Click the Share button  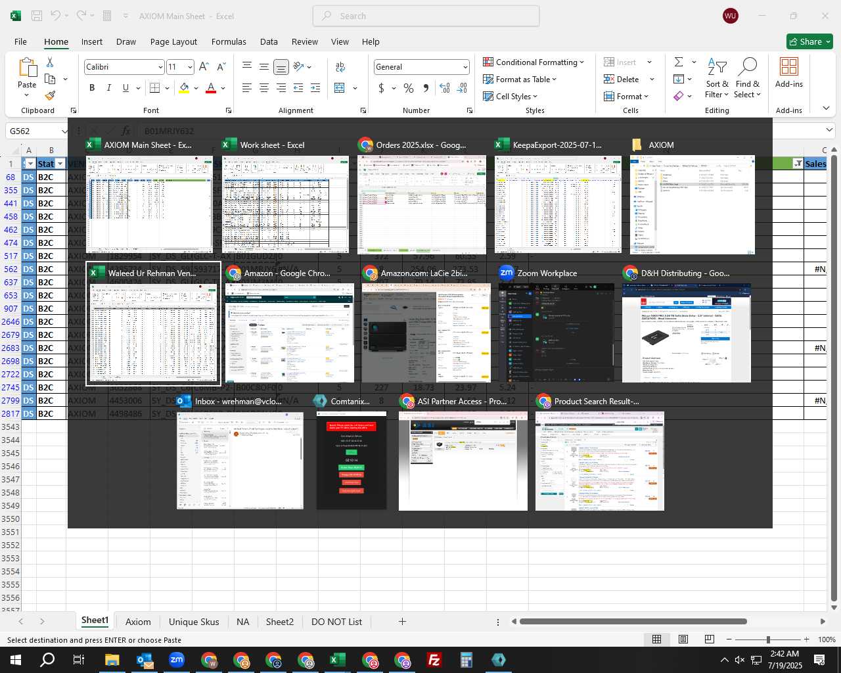pos(810,41)
